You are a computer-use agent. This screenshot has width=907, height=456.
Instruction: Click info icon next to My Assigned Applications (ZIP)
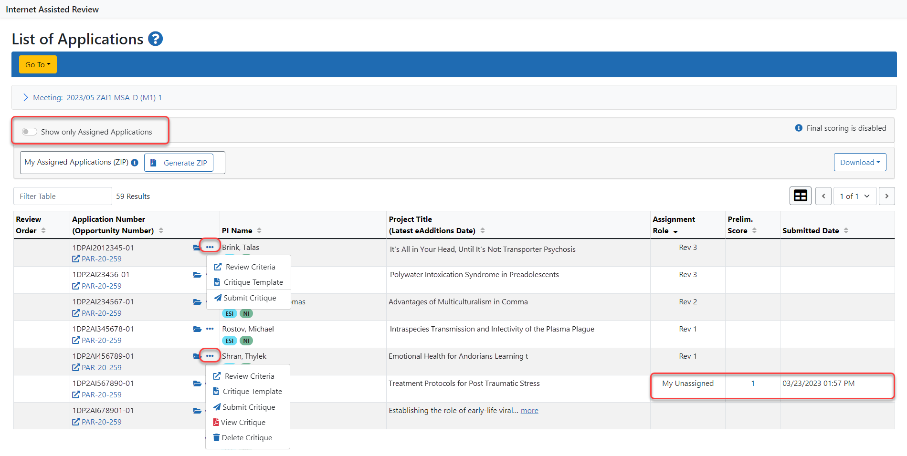(x=135, y=163)
